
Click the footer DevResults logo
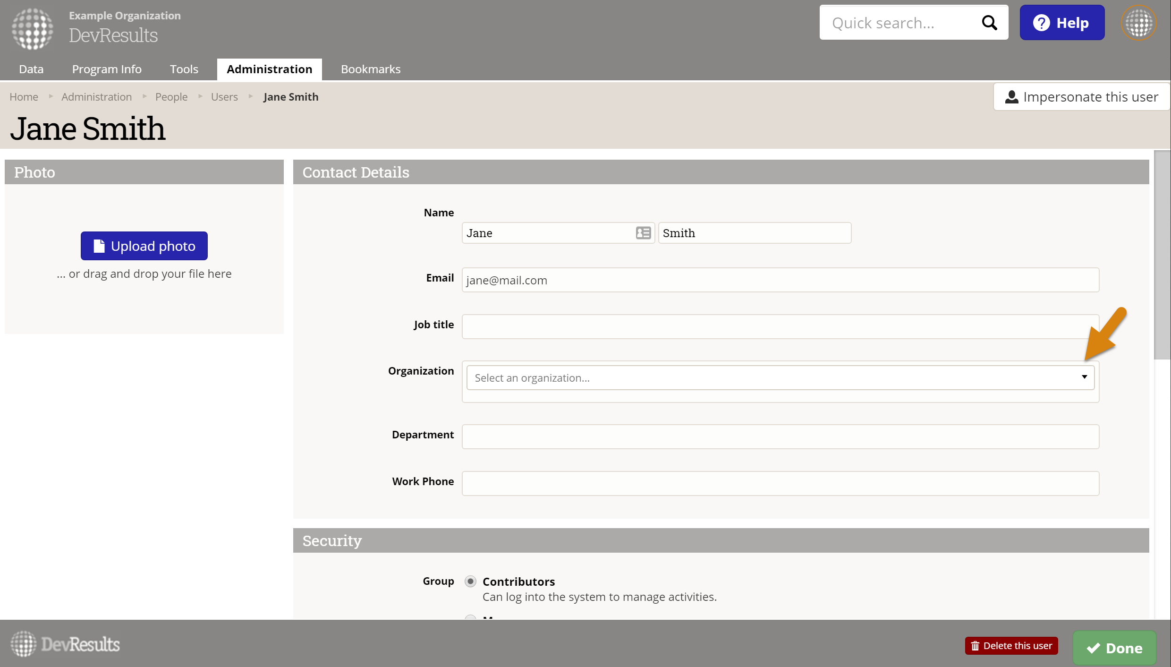[65, 644]
